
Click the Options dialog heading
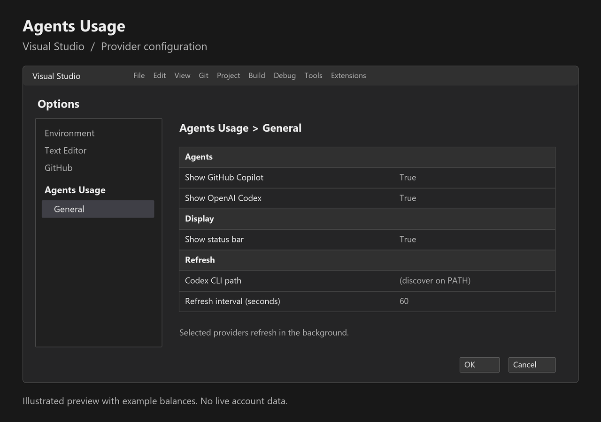pyautogui.click(x=58, y=104)
